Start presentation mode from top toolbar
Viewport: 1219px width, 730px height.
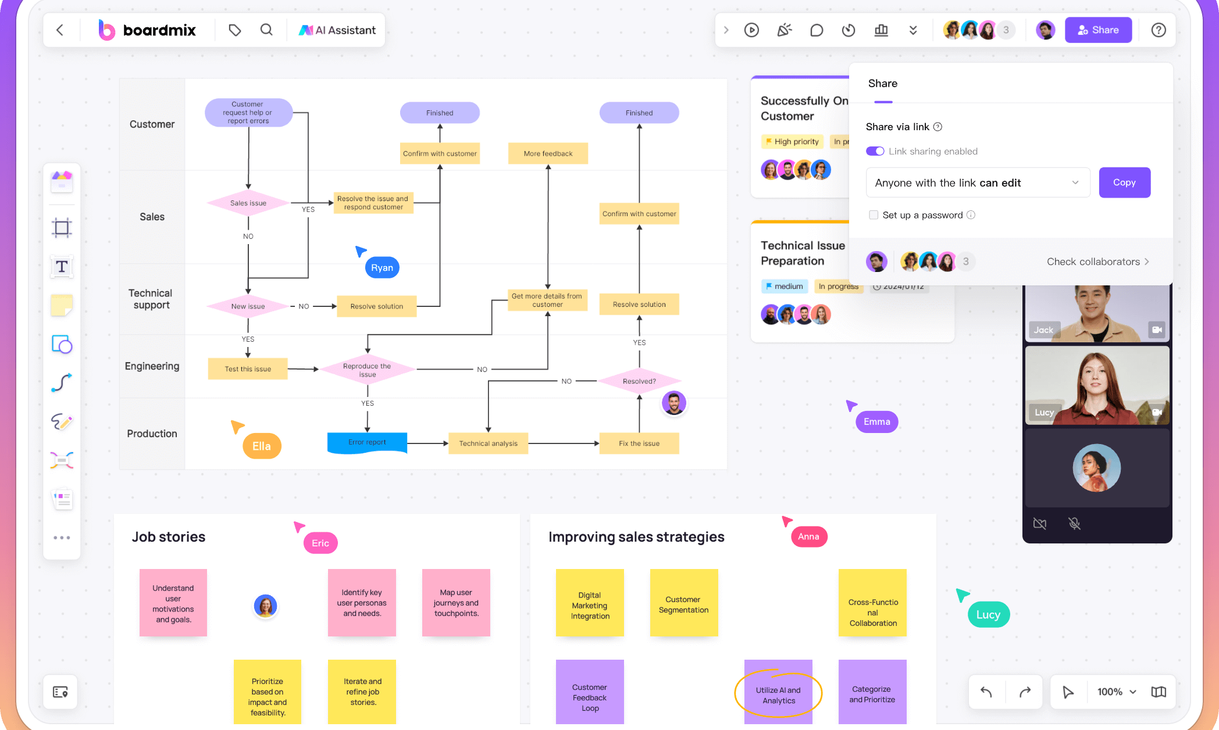click(751, 30)
